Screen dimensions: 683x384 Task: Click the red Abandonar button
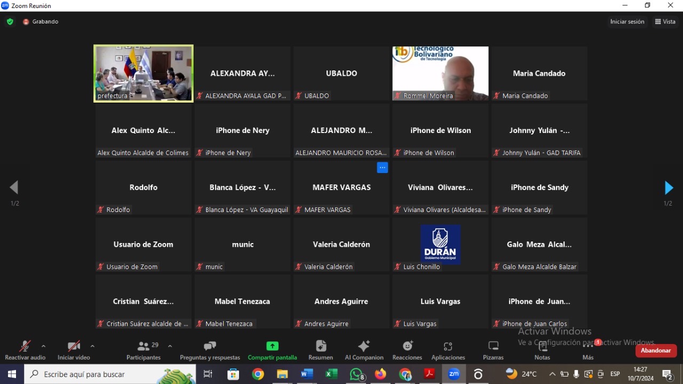(x=656, y=351)
